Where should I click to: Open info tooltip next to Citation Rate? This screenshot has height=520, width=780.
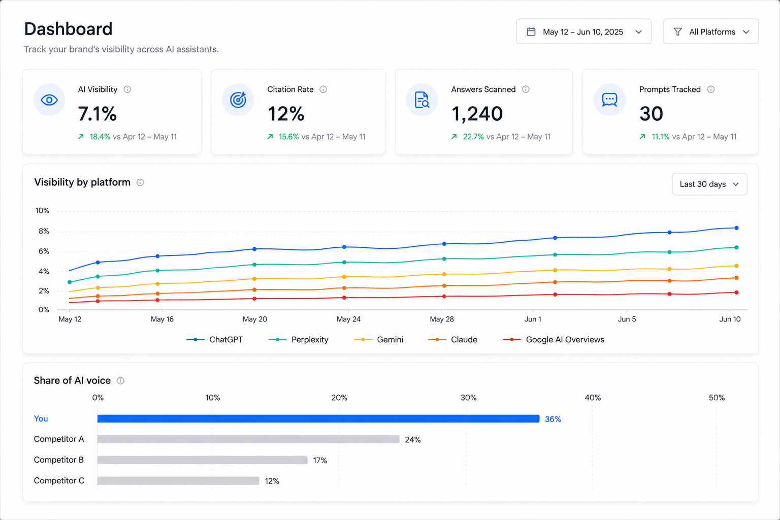click(x=323, y=89)
